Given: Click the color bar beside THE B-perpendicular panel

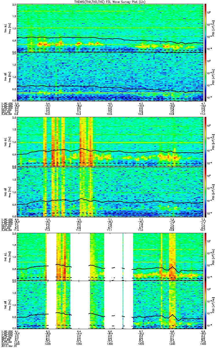Looking at the screenshot, I should point(205,257).
